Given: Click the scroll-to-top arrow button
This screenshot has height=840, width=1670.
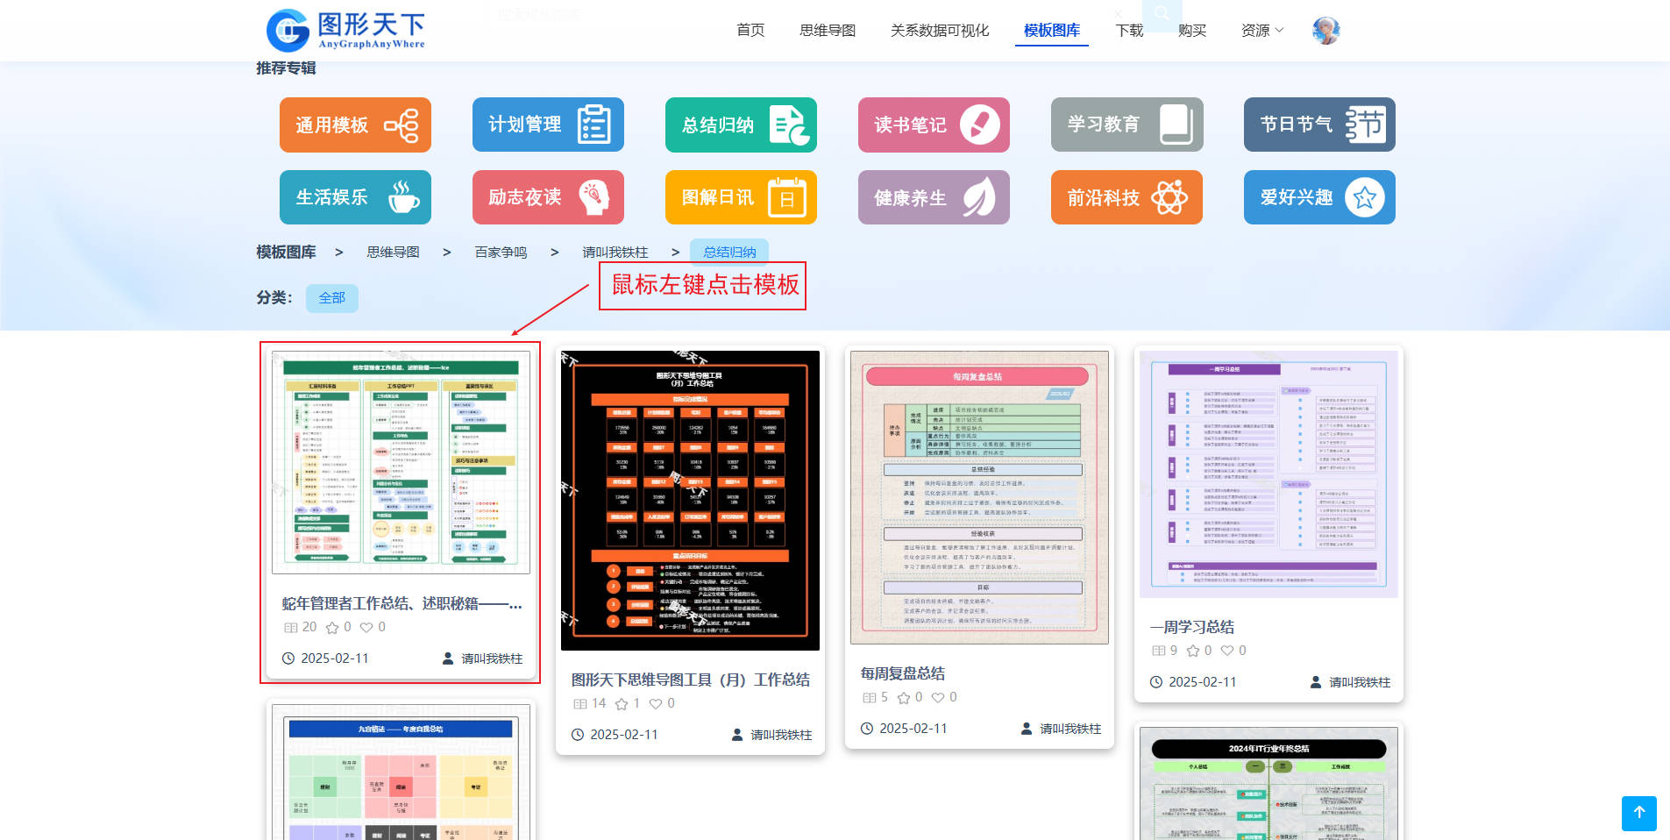Looking at the screenshot, I should (1638, 813).
